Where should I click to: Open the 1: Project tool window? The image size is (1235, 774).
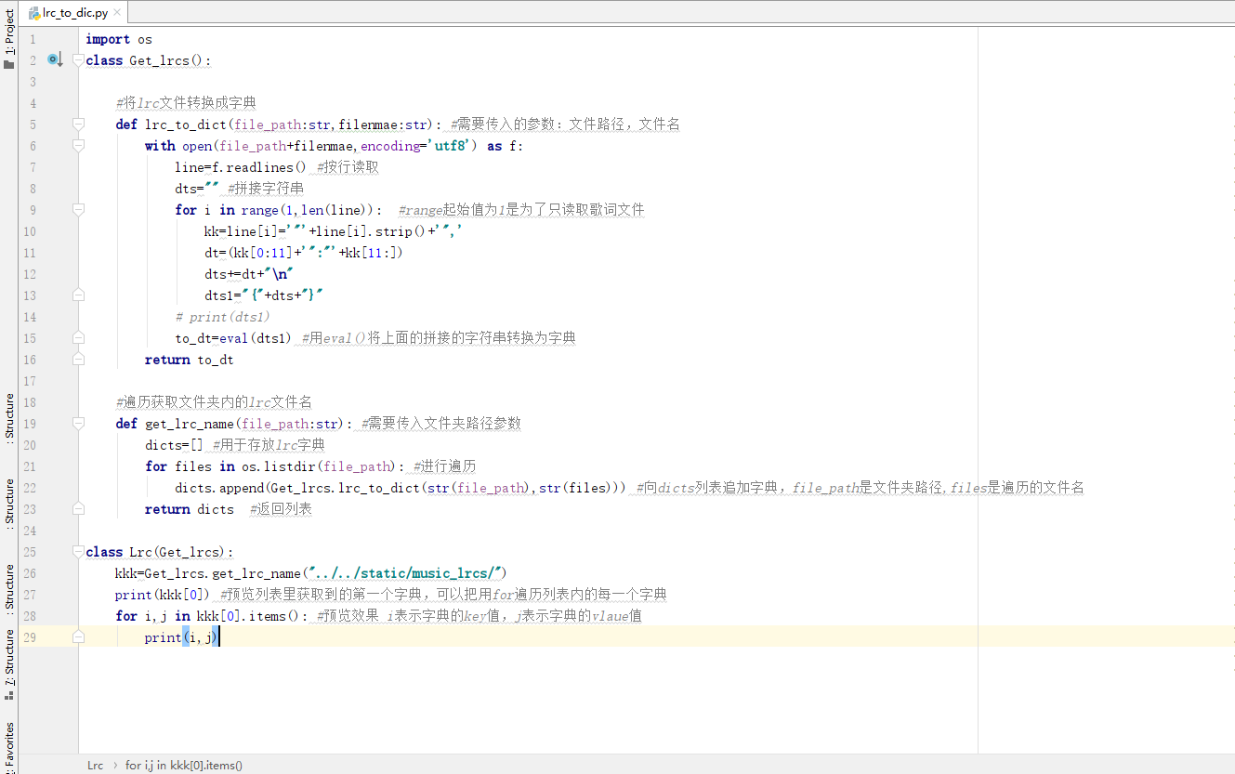7,30
